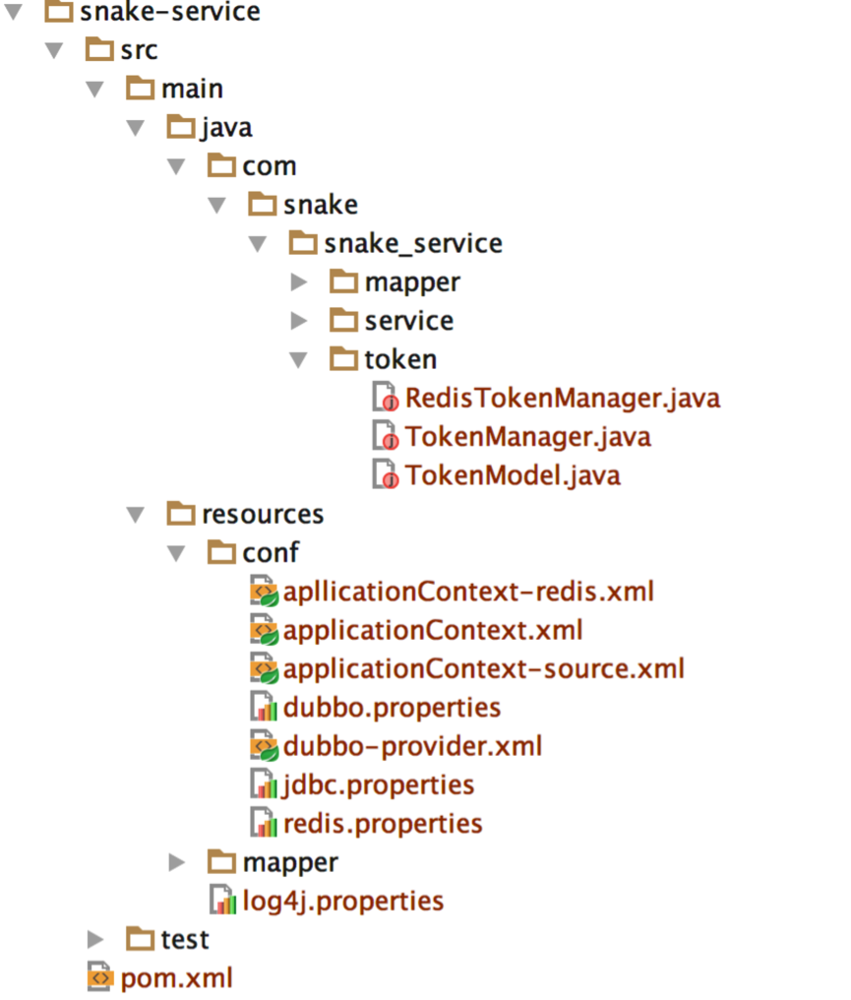Click the apllicationContext-redis.xml Spring icon
The height and width of the screenshot is (1000, 851).
click(264, 592)
